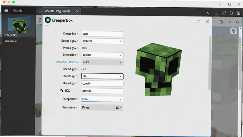Close the CreeperBox dialog panel
The width and height of the screenshot is (243, 137).
(x=207, y=22)
